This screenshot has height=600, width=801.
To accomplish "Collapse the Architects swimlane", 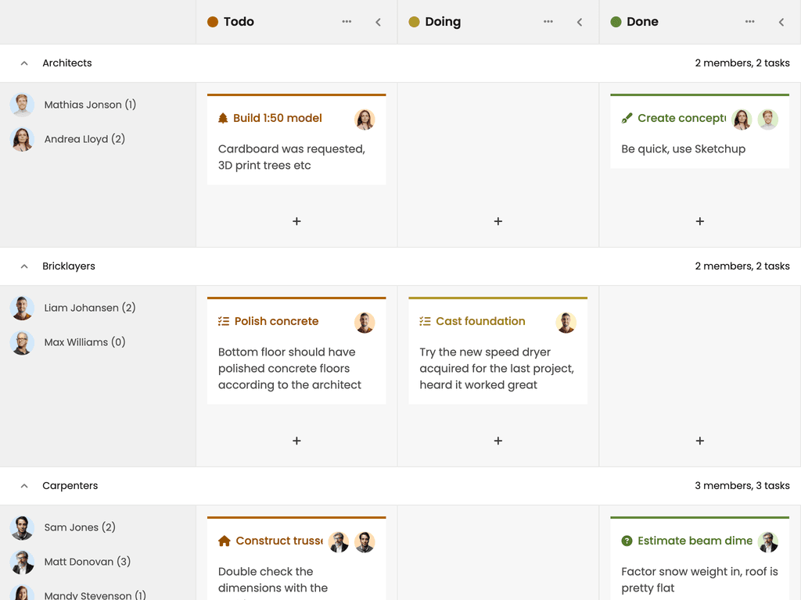I will (x=24, y=63).
